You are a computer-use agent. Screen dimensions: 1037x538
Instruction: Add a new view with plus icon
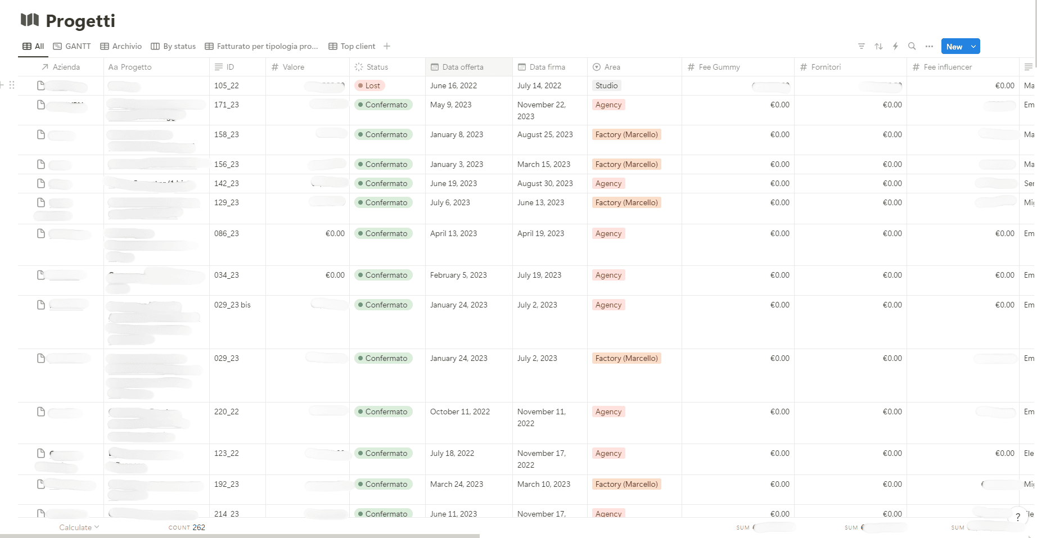click(387, 46)
